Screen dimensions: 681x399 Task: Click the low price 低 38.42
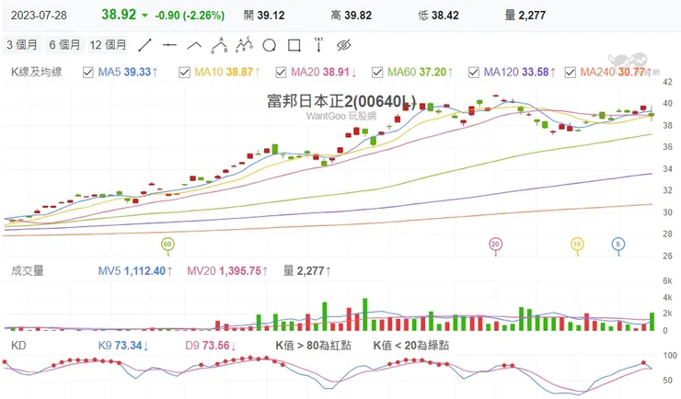(x=438, y=16)
